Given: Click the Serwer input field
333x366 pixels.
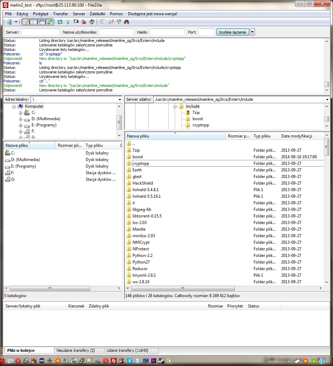Looking at the screenshot, I should (41, 32).
